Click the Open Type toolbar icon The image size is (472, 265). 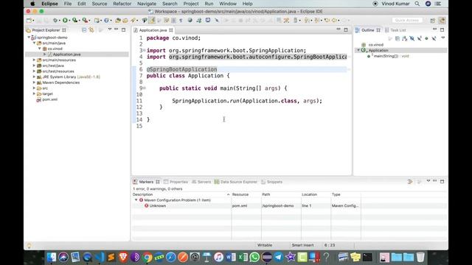(x=118, y=20)
